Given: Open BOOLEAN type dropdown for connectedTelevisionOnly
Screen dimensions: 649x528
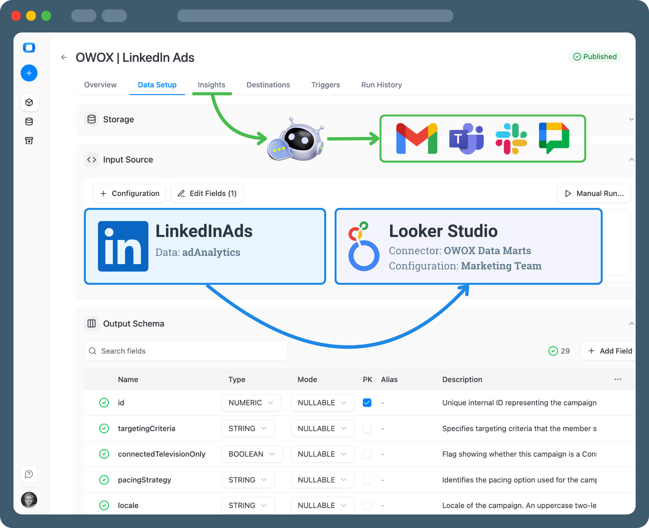Looking at the screenshot, I should [252, 454].
